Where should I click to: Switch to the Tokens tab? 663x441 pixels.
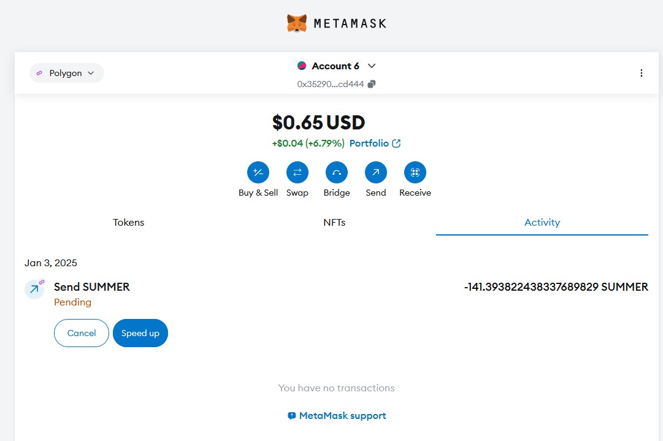129,223
